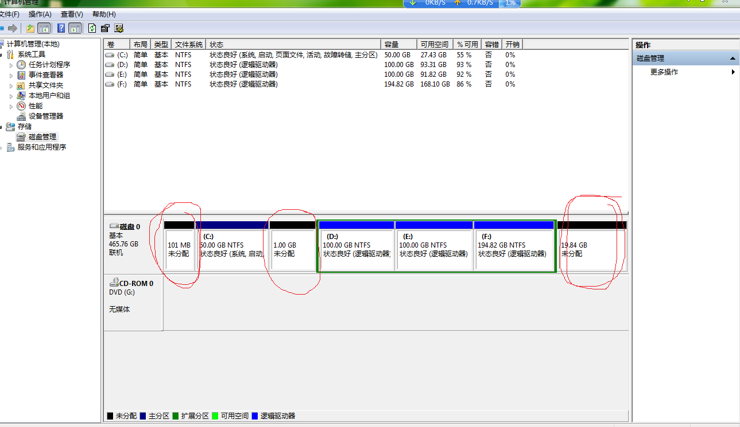This screenshot has height=427, width=740.
Task: Open the Help question-mark toolbar icon
Action: point(61,28)
